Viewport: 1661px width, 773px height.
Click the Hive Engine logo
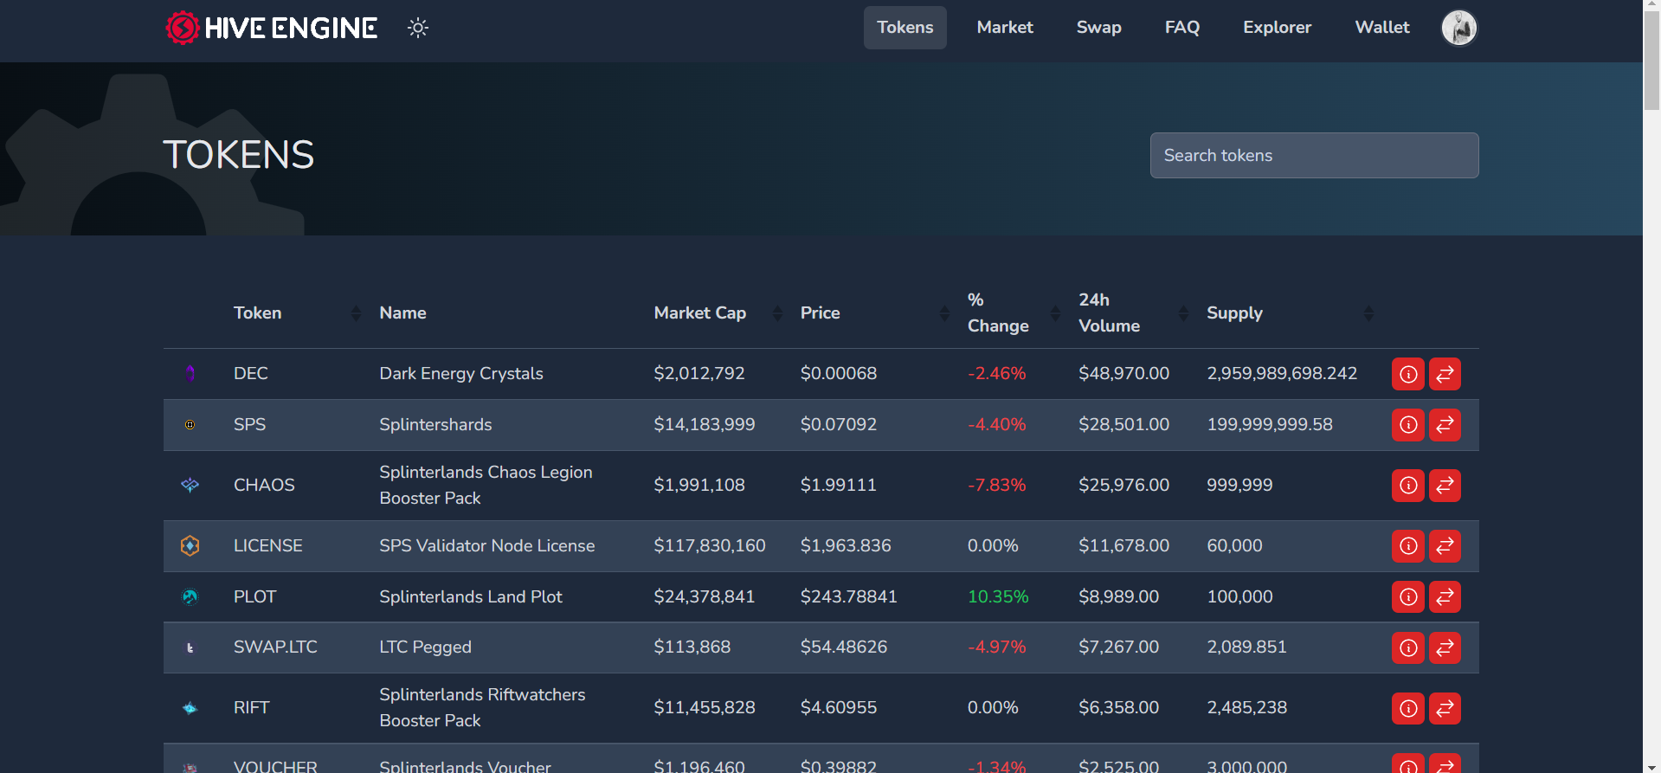coord(271,28)
